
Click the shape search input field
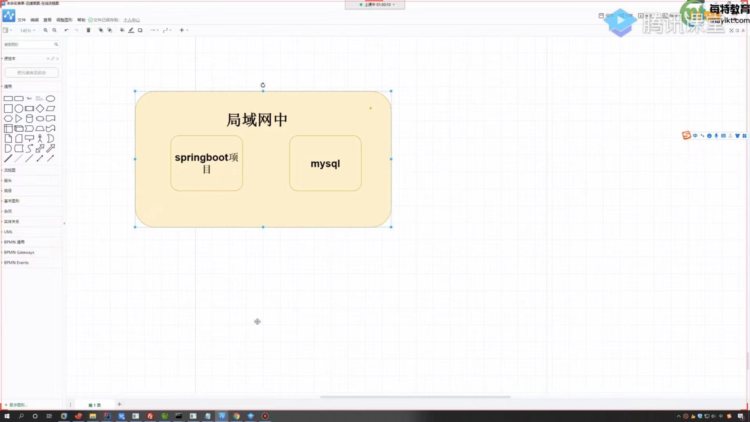28,45
